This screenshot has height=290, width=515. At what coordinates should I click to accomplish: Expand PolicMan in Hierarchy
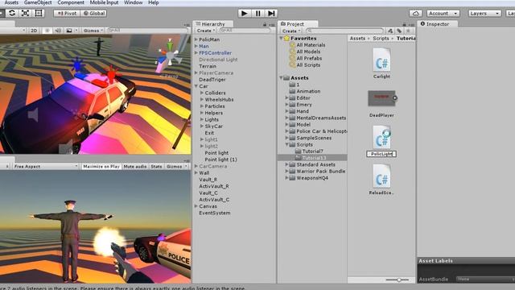[x=196, y=39]
